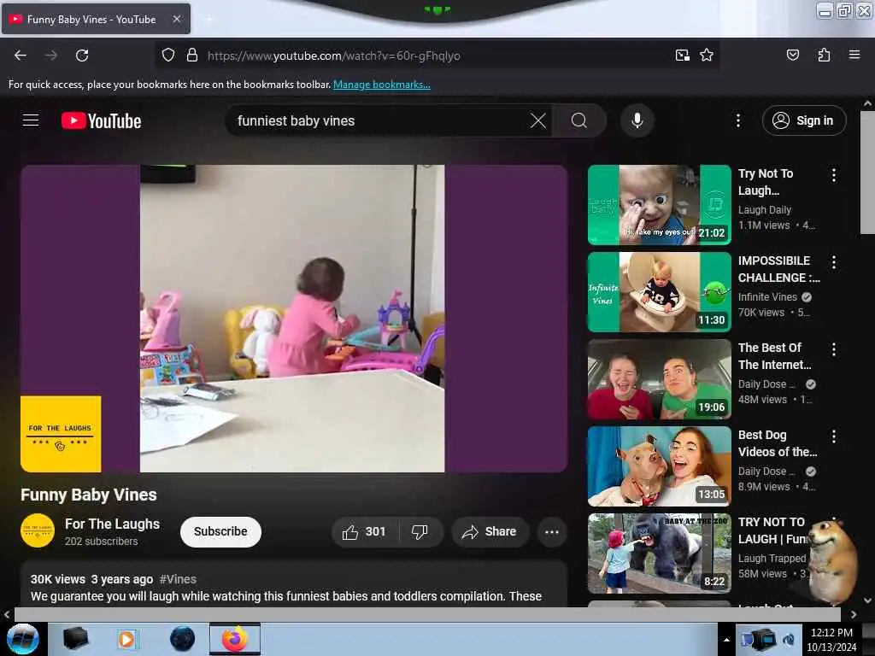Open For The Laughs channel name

tap(112, 524)
